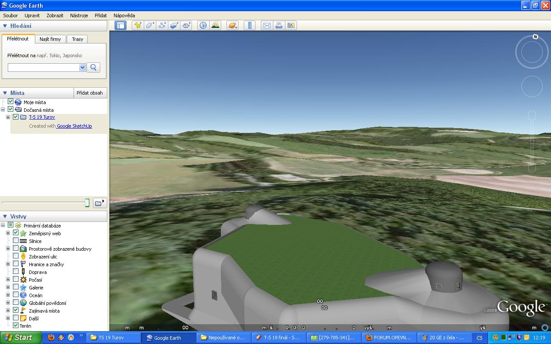Open the search history dropdown arrow
The image size is (551, 344).
tap(82, 68)
